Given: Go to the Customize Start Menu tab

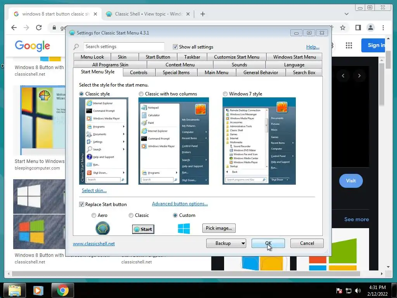Looking at the screenshot, I should pos(236,57).
